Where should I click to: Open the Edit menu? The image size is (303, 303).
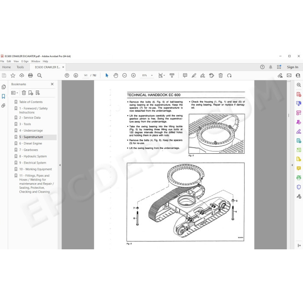(x=9, y=61)
